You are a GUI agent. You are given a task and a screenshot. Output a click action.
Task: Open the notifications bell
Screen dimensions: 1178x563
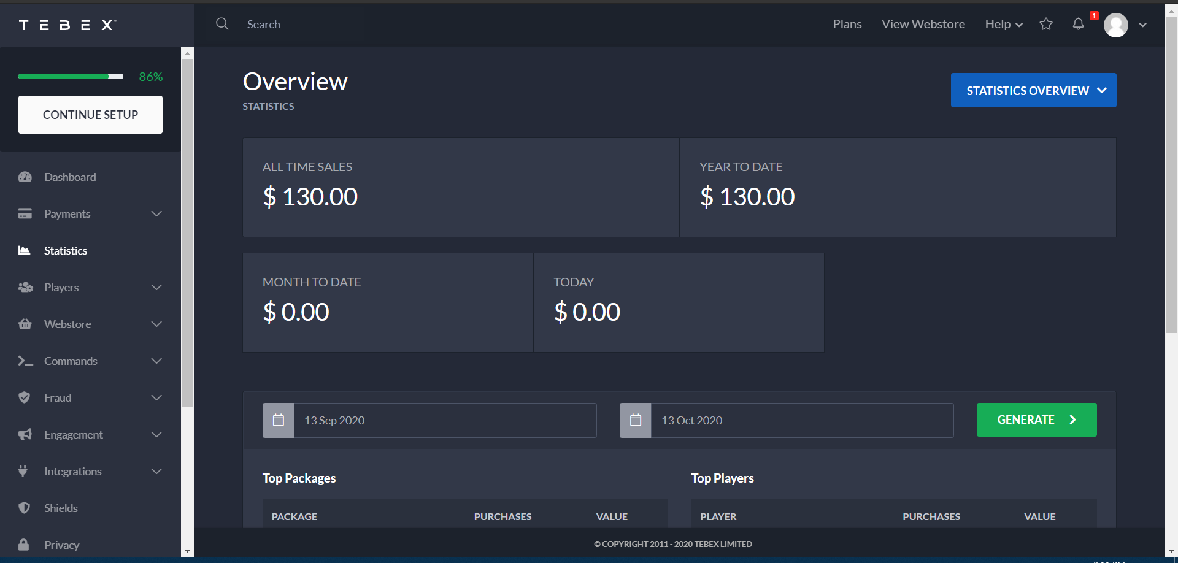click(1078, 24)
